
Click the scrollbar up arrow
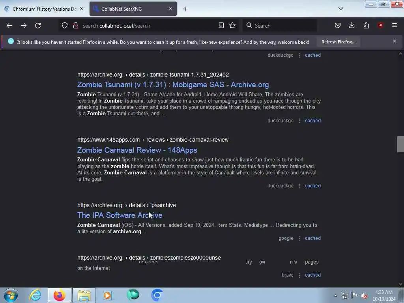click(x=400, y=54)
